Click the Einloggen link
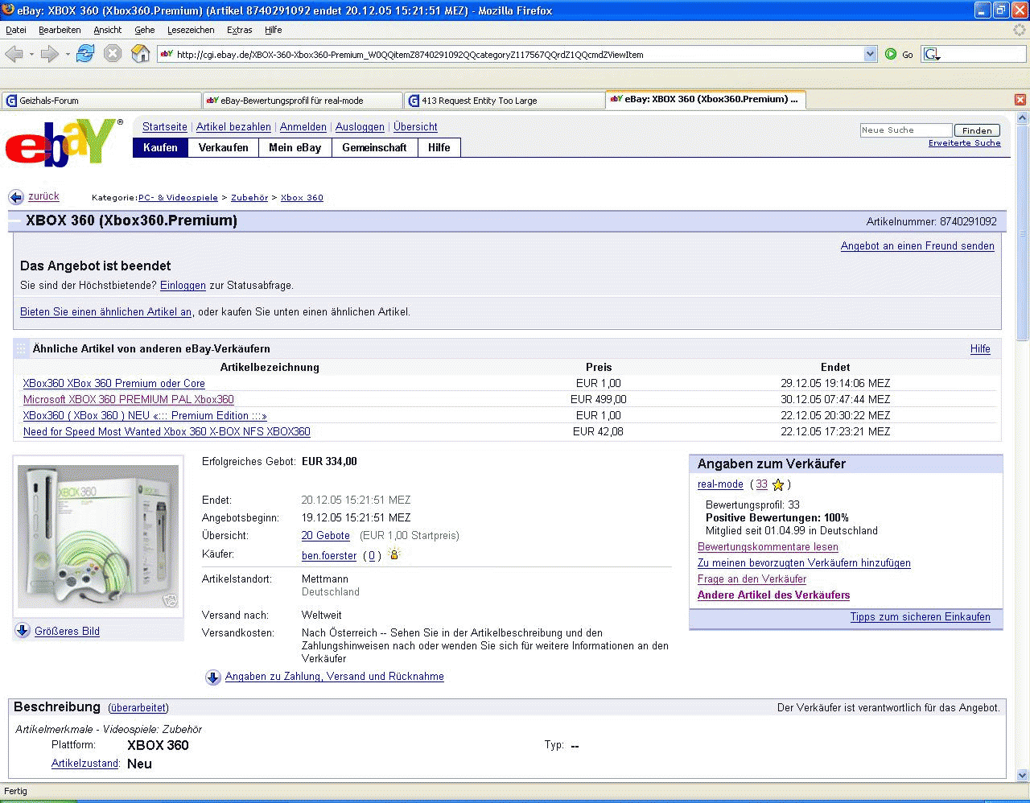Viewport: 1030px width, 803px height. coord(183,286)
